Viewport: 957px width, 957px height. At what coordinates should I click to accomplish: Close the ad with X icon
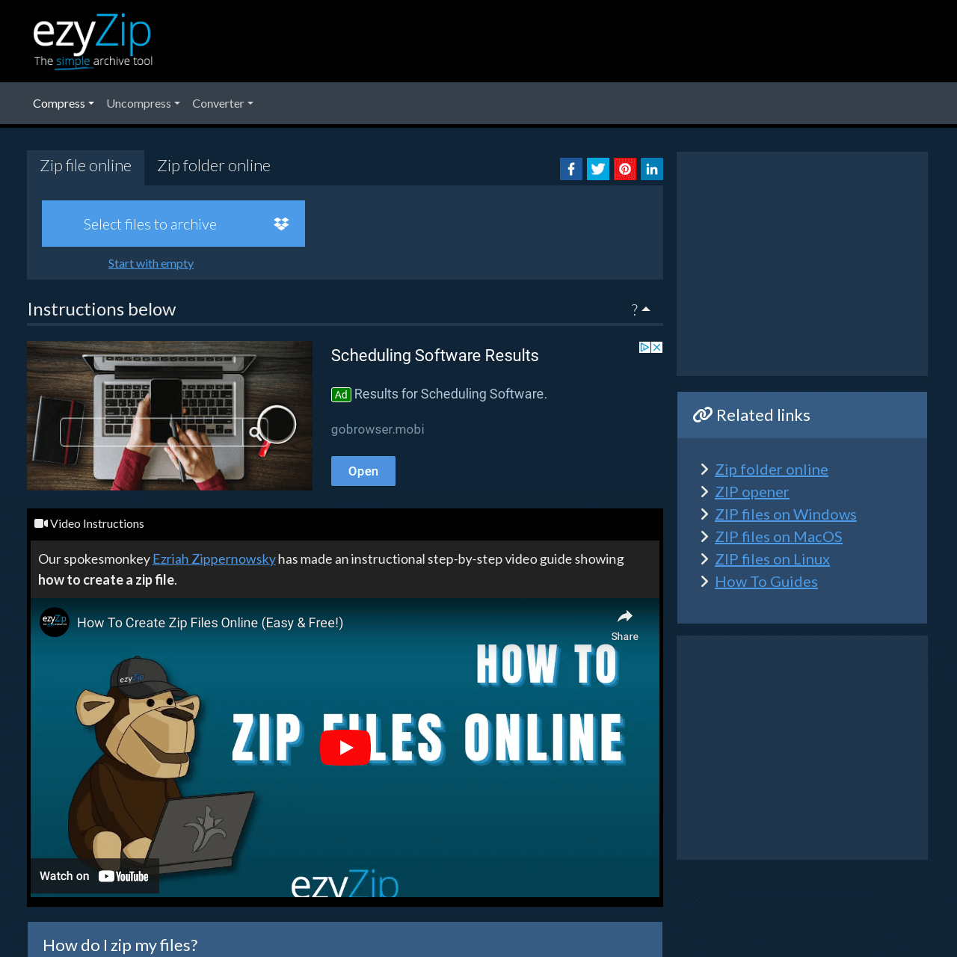point(656,347)
